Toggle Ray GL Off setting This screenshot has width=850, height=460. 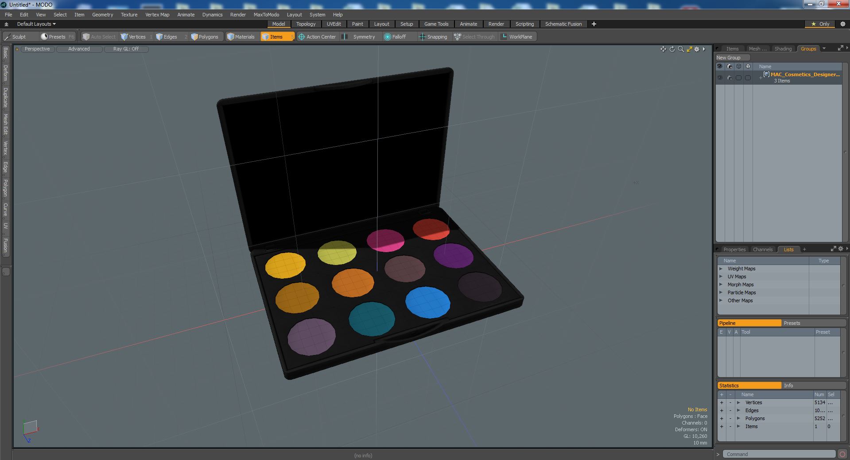(x=126, y=49)
